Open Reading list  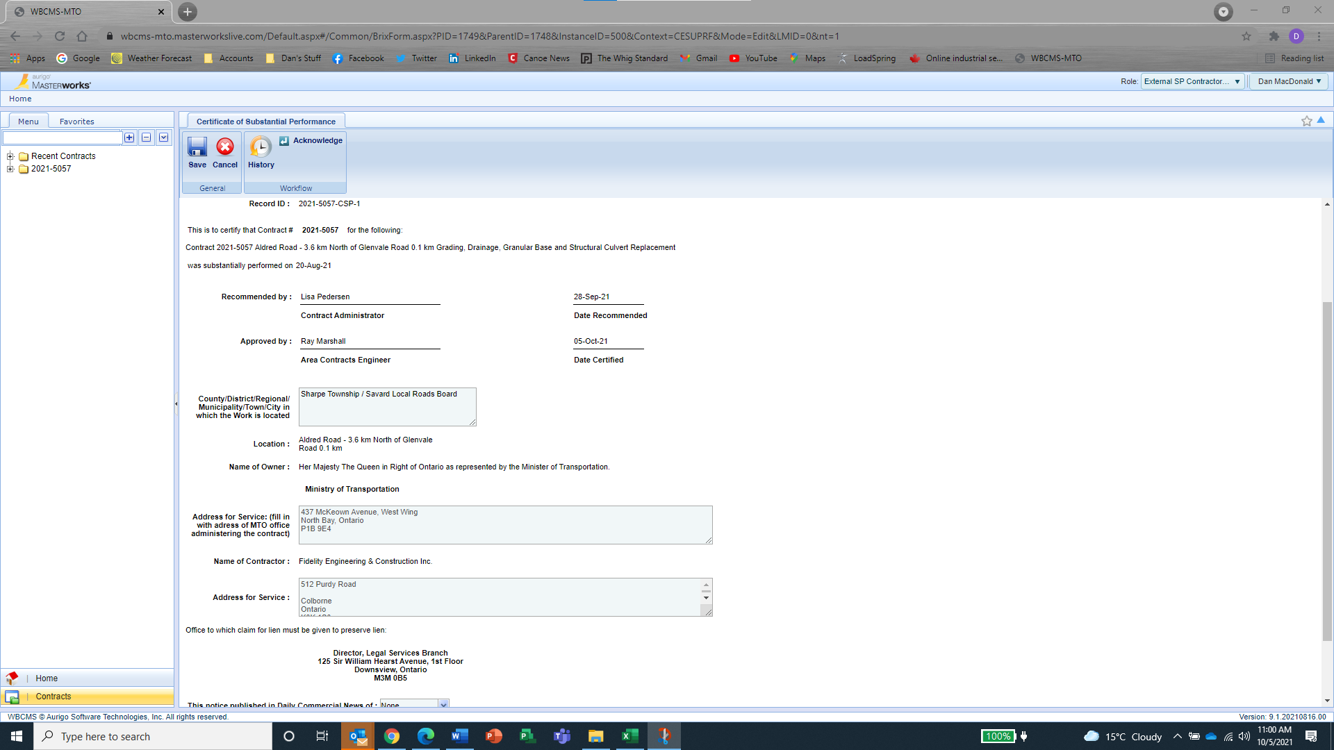1295,58
